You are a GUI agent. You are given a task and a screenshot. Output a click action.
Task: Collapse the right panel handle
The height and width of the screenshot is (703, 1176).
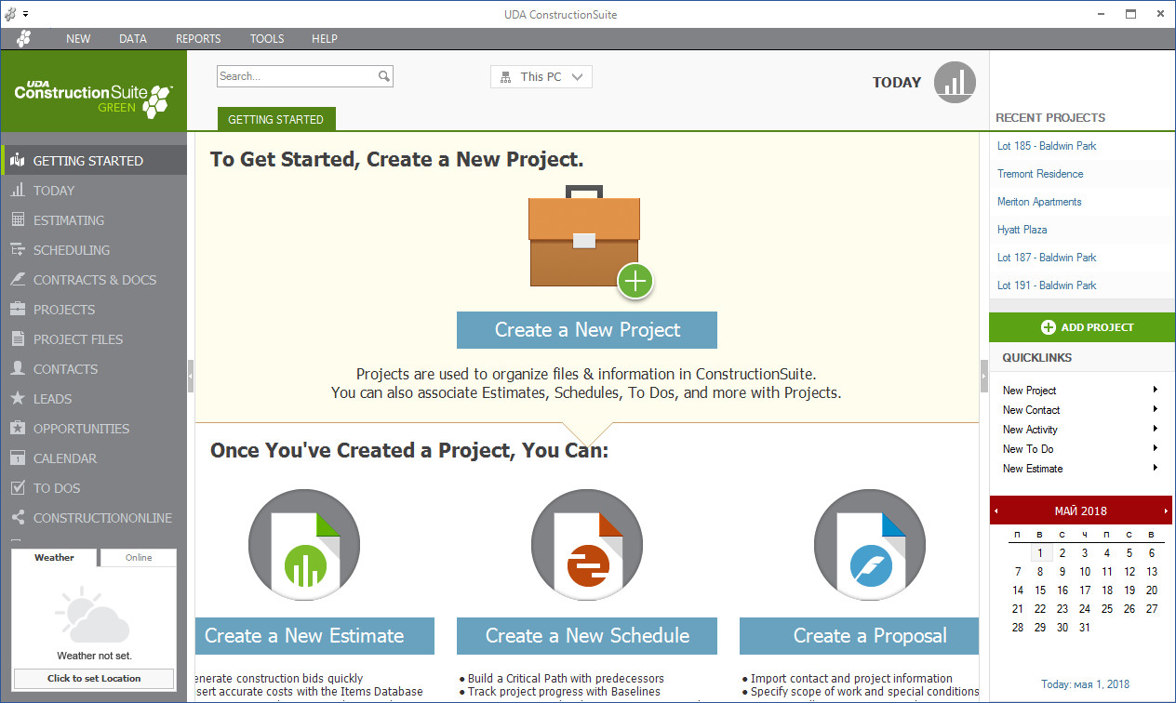tap(984, 377)
